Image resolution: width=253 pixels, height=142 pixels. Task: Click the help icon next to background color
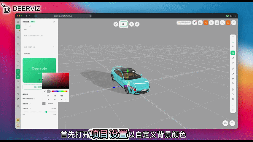click(30, 104)
